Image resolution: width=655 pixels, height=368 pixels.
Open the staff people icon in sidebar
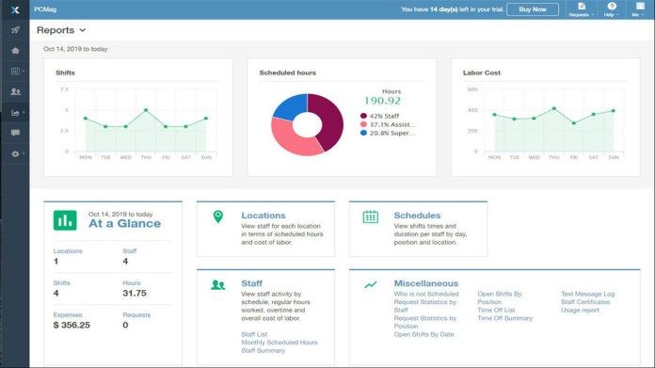tap(15, 91)
